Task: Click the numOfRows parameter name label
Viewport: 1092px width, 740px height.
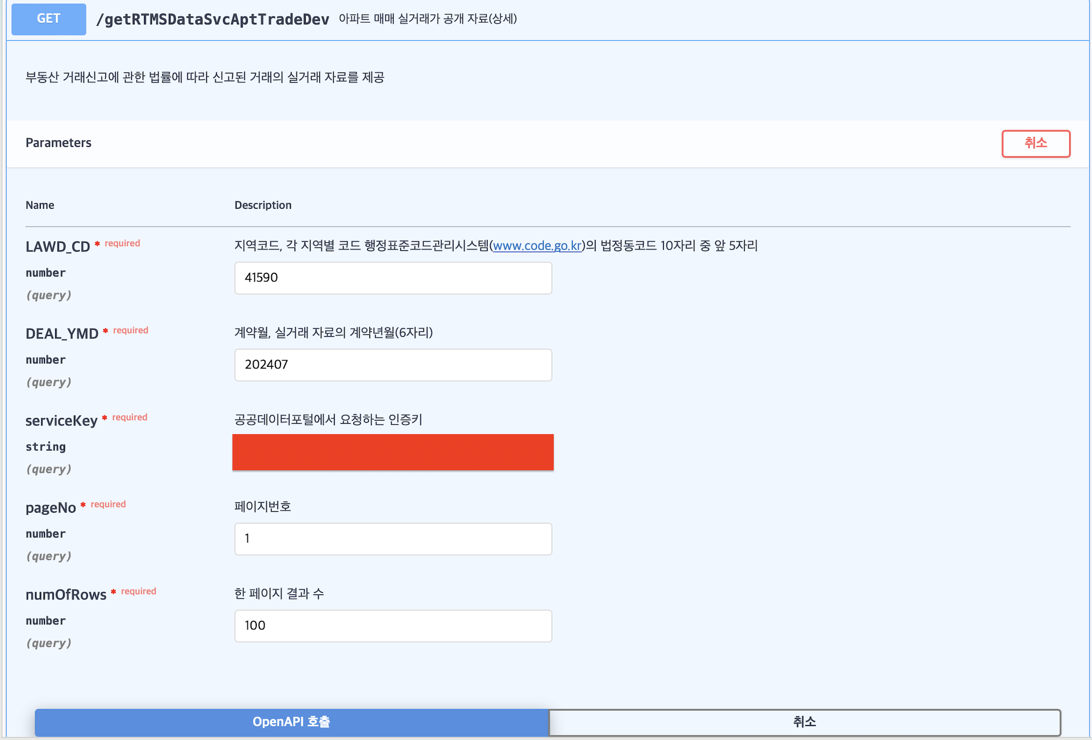Action: click(66, 595)
